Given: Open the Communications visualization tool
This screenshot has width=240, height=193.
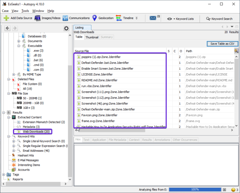Looking at the screenshot, I should [65, 18].
